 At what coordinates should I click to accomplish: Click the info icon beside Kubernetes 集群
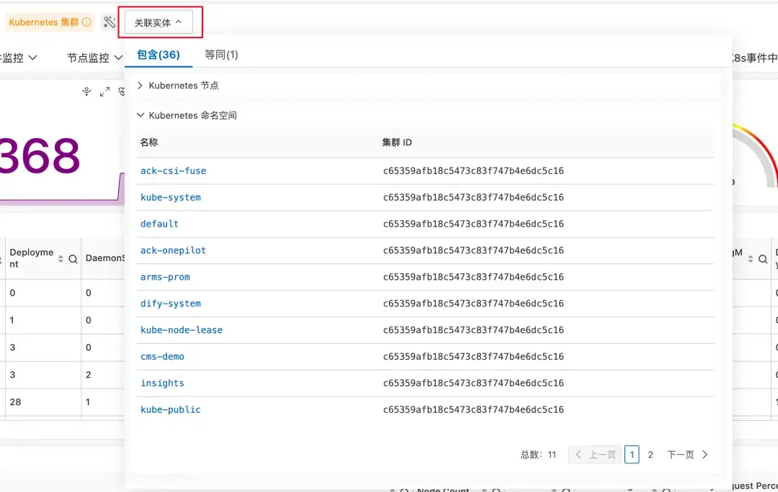point(87,22)
